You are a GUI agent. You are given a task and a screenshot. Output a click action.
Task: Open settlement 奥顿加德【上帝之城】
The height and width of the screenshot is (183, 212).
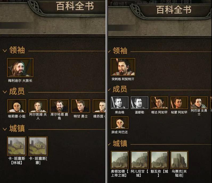tap(120, 160)
